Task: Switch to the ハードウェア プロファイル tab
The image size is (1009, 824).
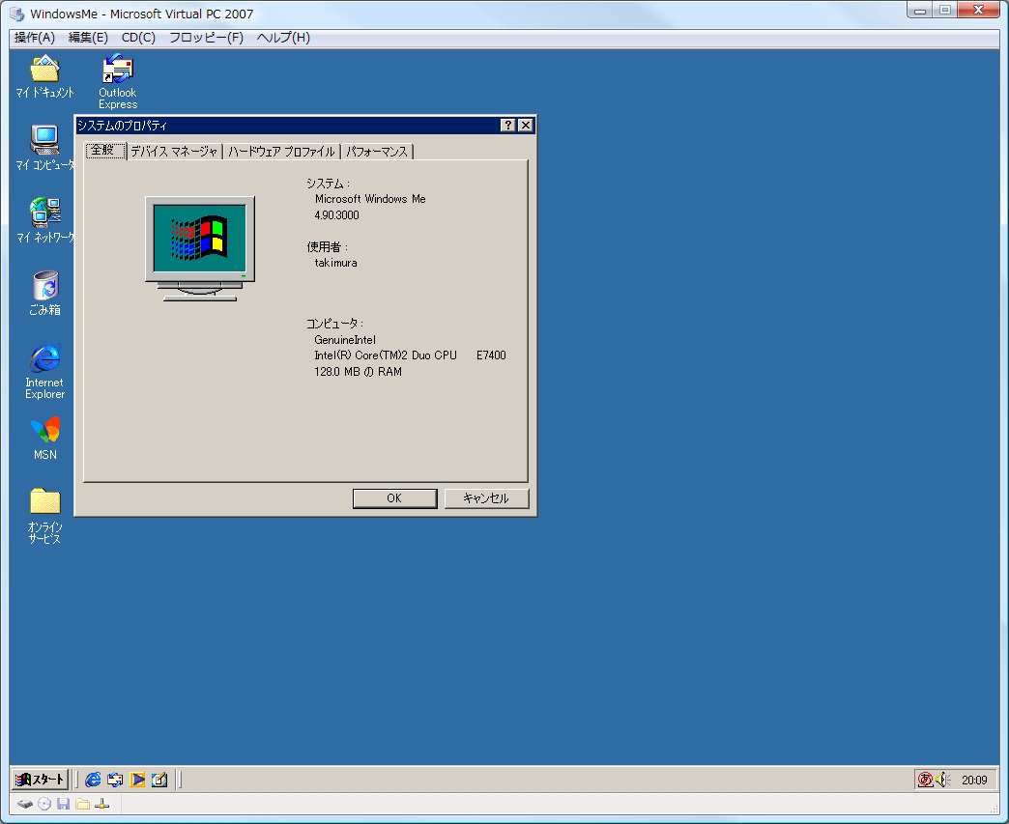Action: pyautogui.click(x=281, y=152)
